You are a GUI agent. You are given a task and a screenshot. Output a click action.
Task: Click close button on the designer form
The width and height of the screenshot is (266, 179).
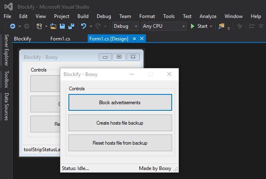(133, 57)
